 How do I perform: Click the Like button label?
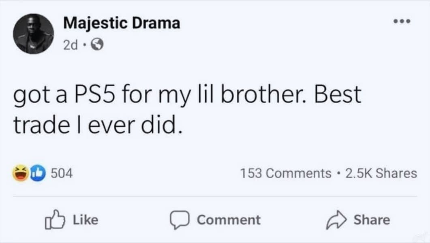pyautogui.click(x=86, y=220)
